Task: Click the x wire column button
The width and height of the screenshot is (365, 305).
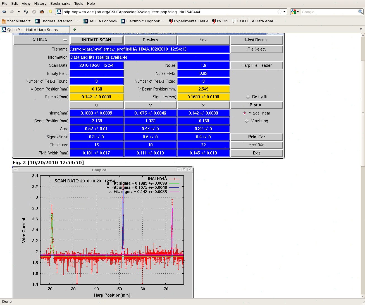Action: coord(203,105)
